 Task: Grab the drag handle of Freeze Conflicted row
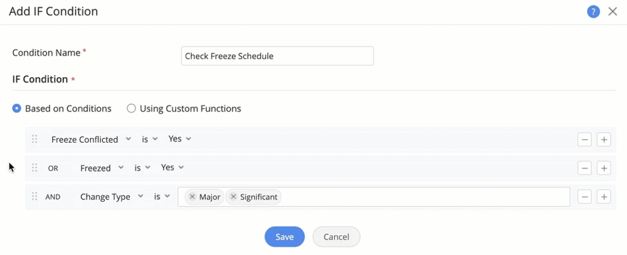34,139
